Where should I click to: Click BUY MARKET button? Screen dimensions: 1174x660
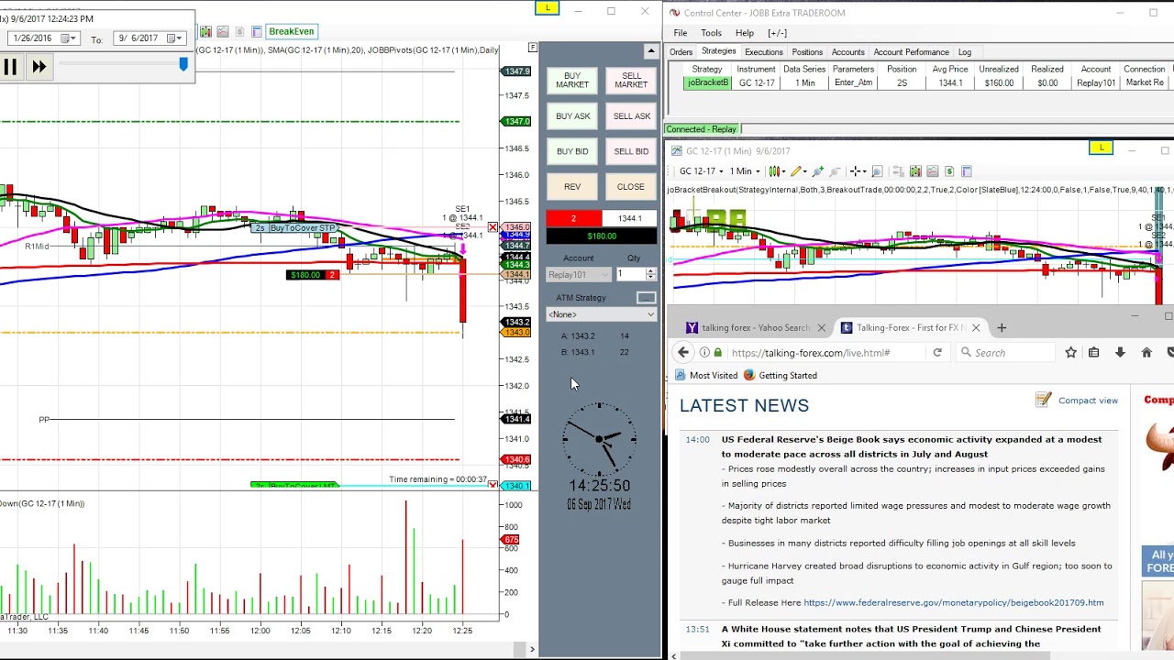[x=572, y=81]
